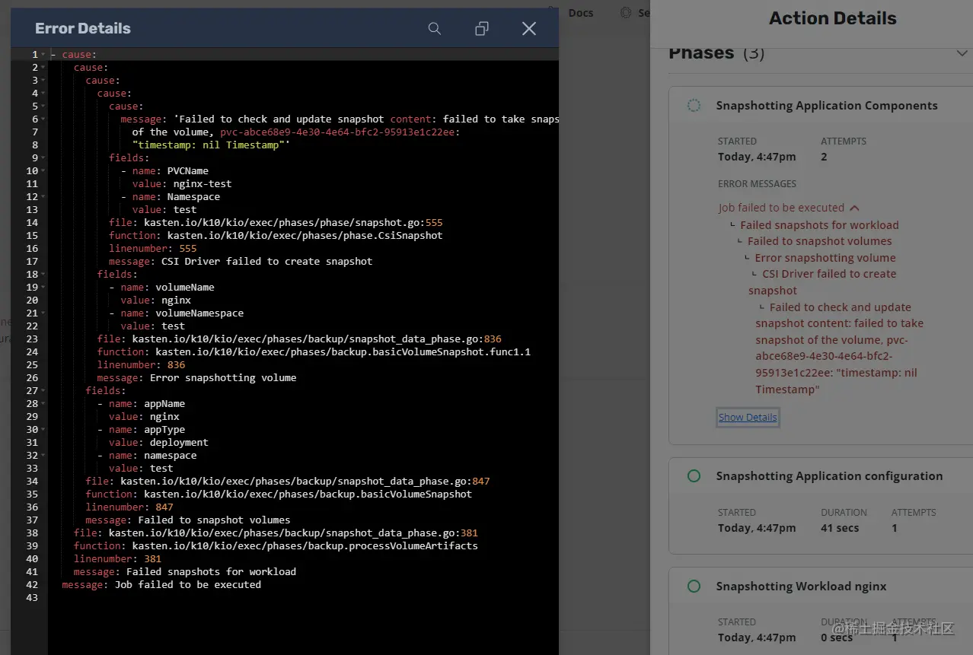
Task: Fold the code block at line 1
Action: (43, 55)
